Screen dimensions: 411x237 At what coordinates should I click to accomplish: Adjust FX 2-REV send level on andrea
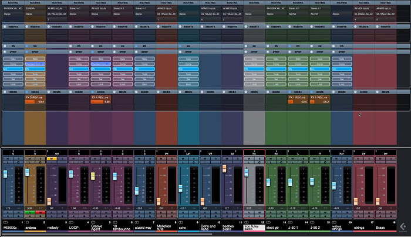coord(35,102)
